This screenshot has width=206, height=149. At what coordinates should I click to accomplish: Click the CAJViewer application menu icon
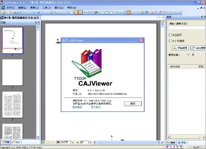pyautogui.click(x=3, y=8)
